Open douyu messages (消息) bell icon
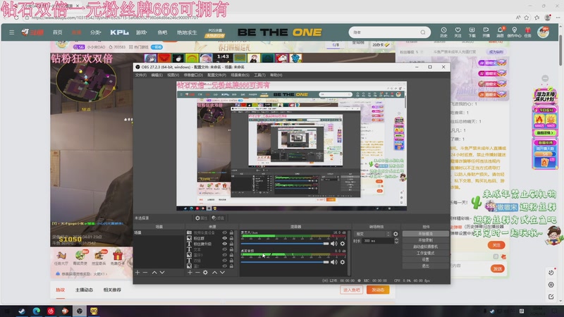This screenshot has width=564, height=317. pos(500,32)
